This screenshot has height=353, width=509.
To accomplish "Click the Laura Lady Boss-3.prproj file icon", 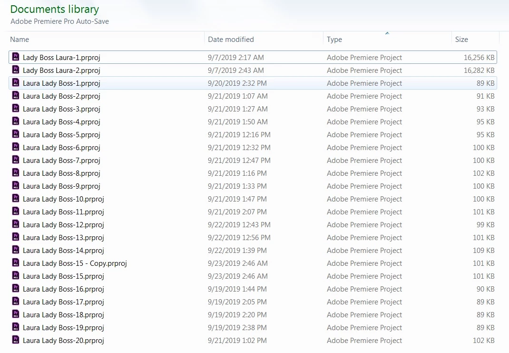I will 16,108.
